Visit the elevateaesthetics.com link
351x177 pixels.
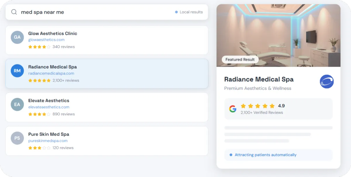49,107
